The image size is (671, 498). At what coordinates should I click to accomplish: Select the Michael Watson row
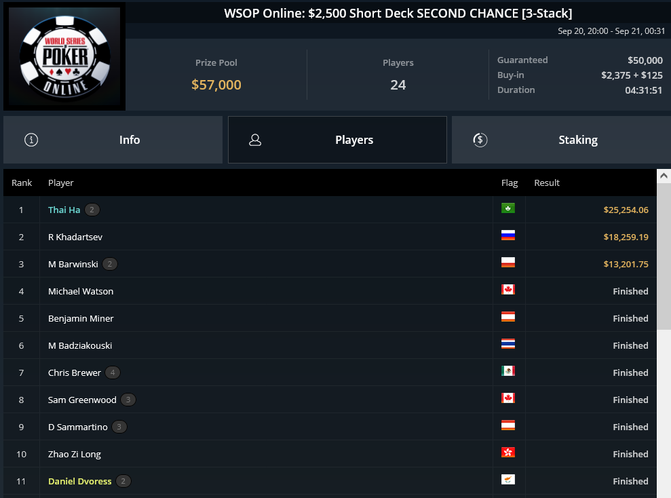pos(330,291)
